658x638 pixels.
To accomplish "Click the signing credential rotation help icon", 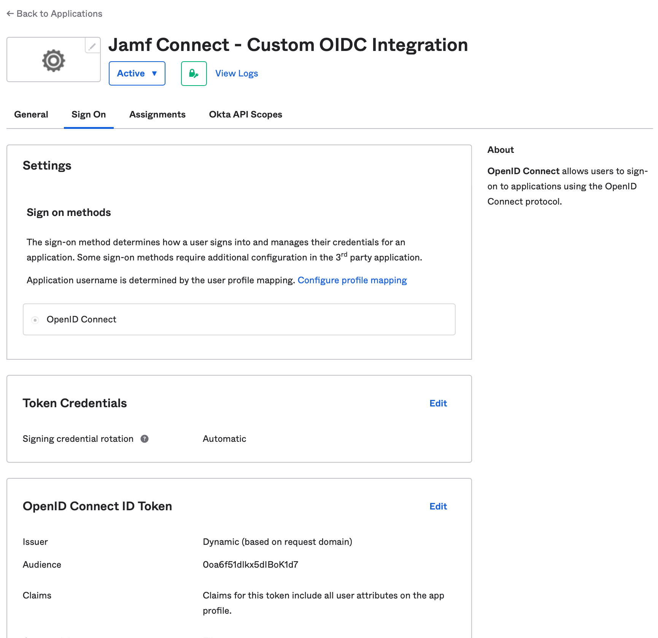I will click(x=145, y=439).
